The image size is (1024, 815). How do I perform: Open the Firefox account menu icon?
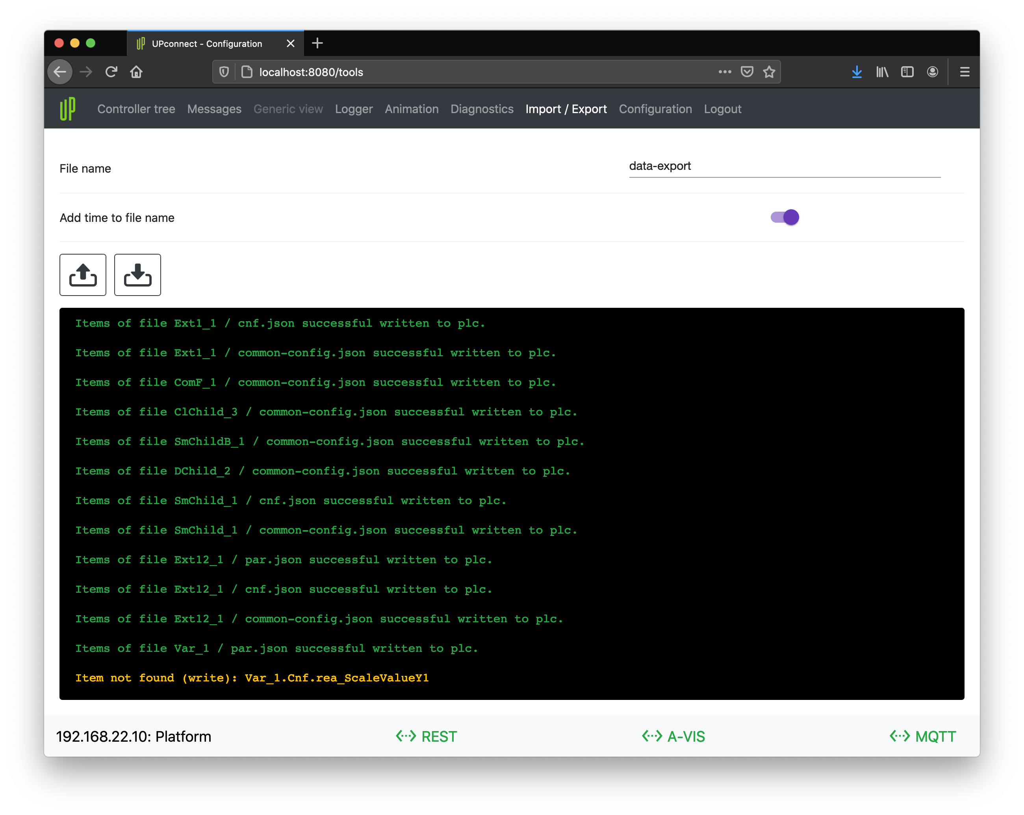coord(932,72)
